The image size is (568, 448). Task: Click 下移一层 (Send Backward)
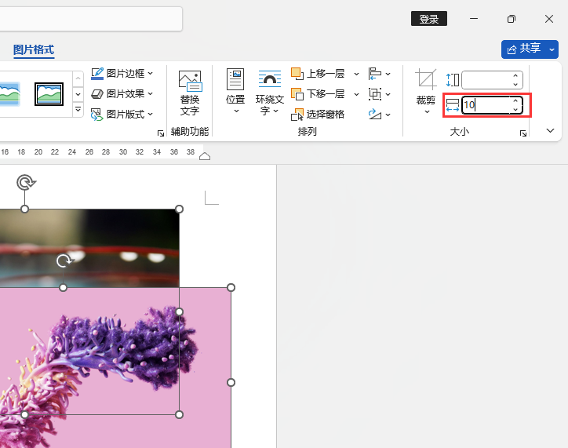[319, 94]
